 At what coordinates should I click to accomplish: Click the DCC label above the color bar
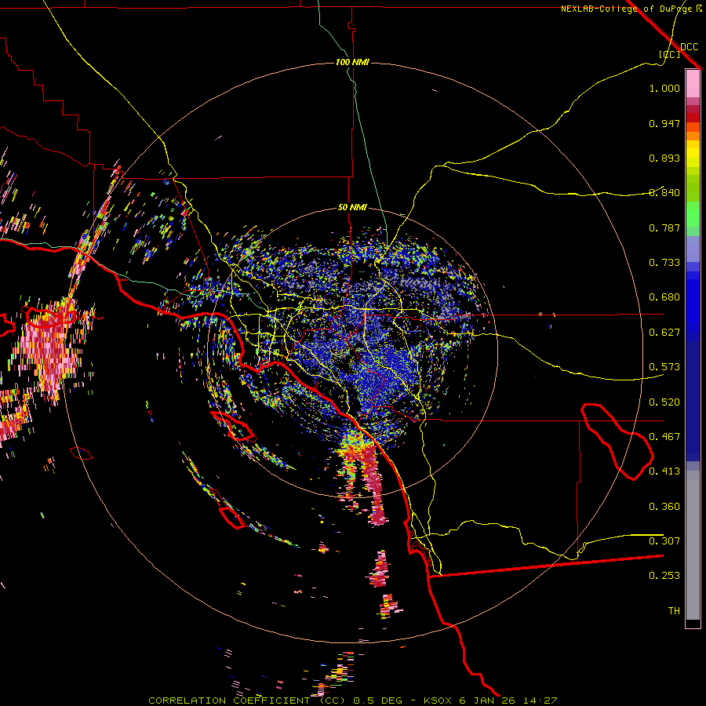click(x=690, y=47)
